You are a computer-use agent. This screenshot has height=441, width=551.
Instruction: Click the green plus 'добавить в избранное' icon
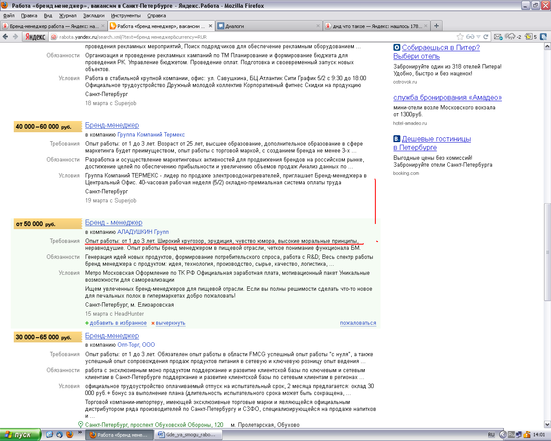point(87,323)
